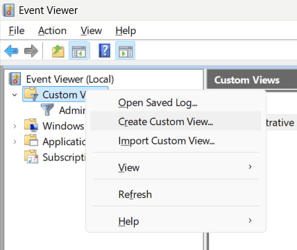
Task: Click the Custom Views pane header
Action: pos(252,79)
